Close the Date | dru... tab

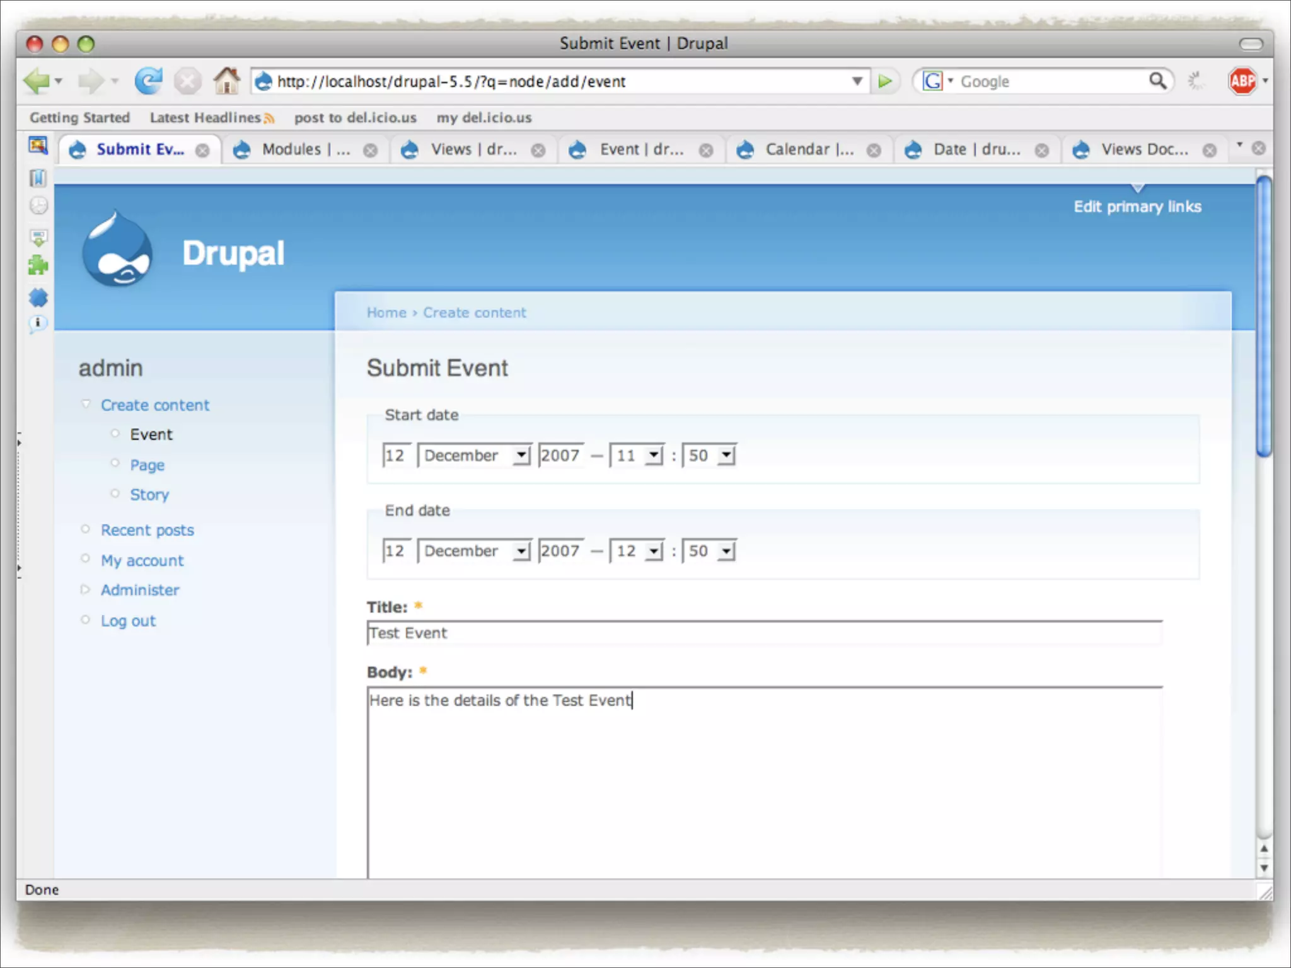tap(1042, 151)
